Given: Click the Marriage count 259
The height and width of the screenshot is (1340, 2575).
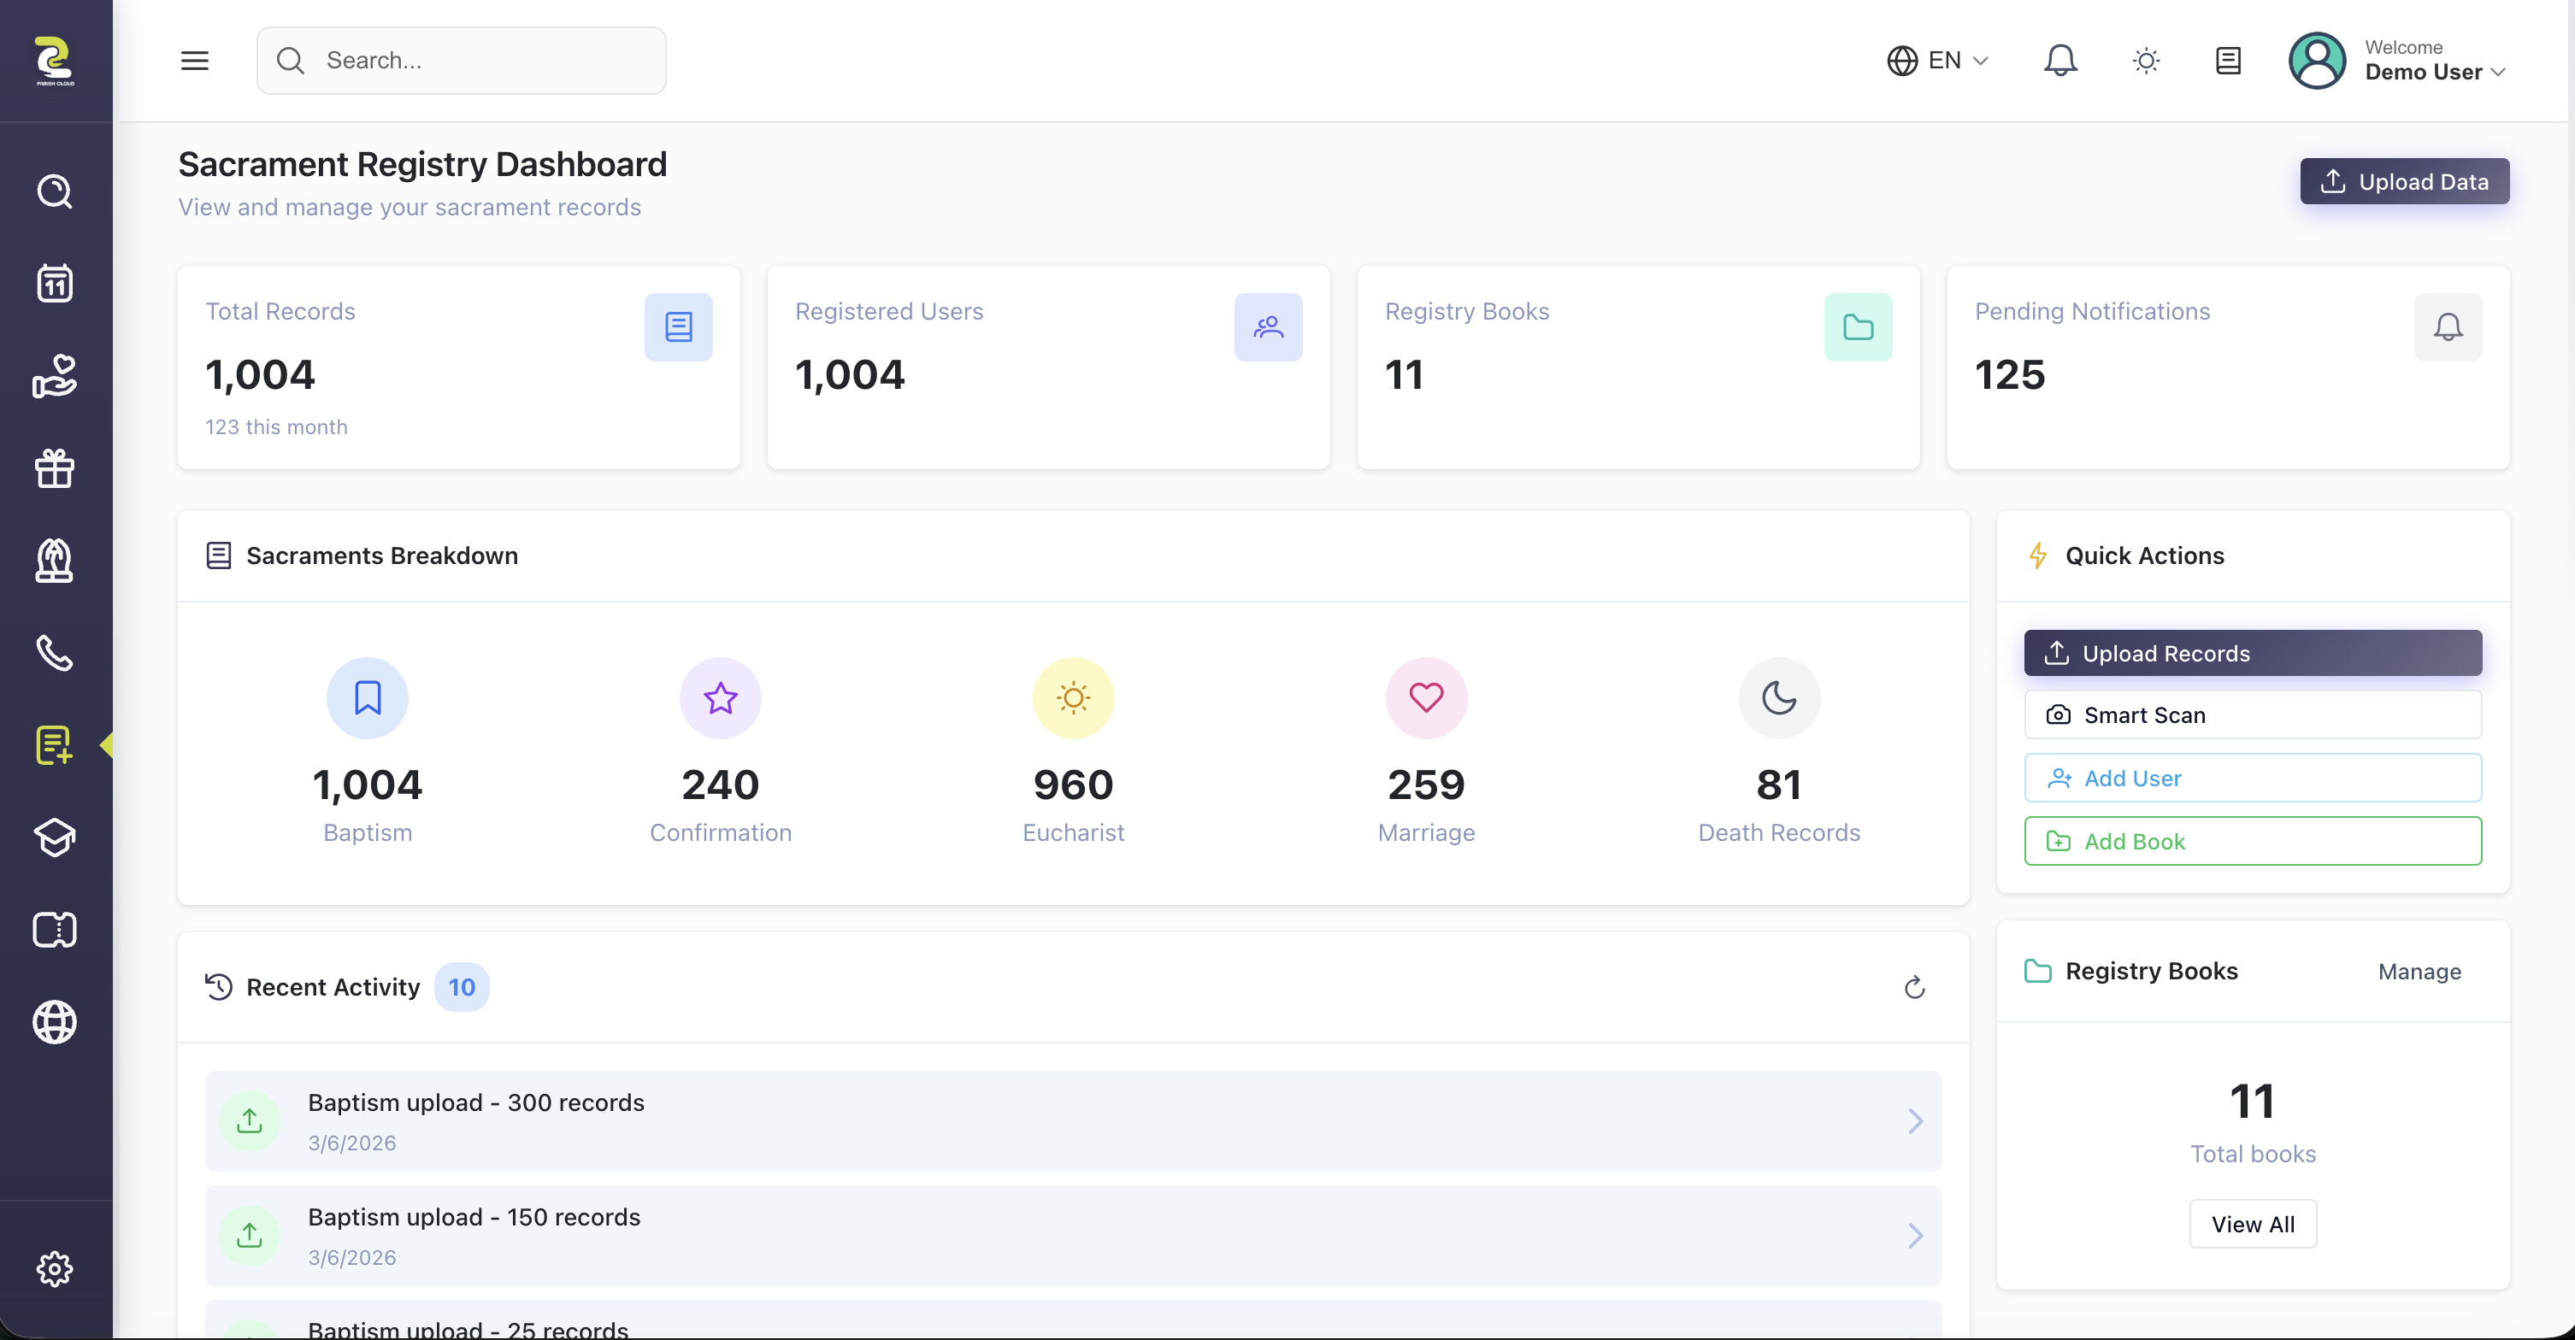Looking at the screenshot, I should click(x=1425, y=785).
